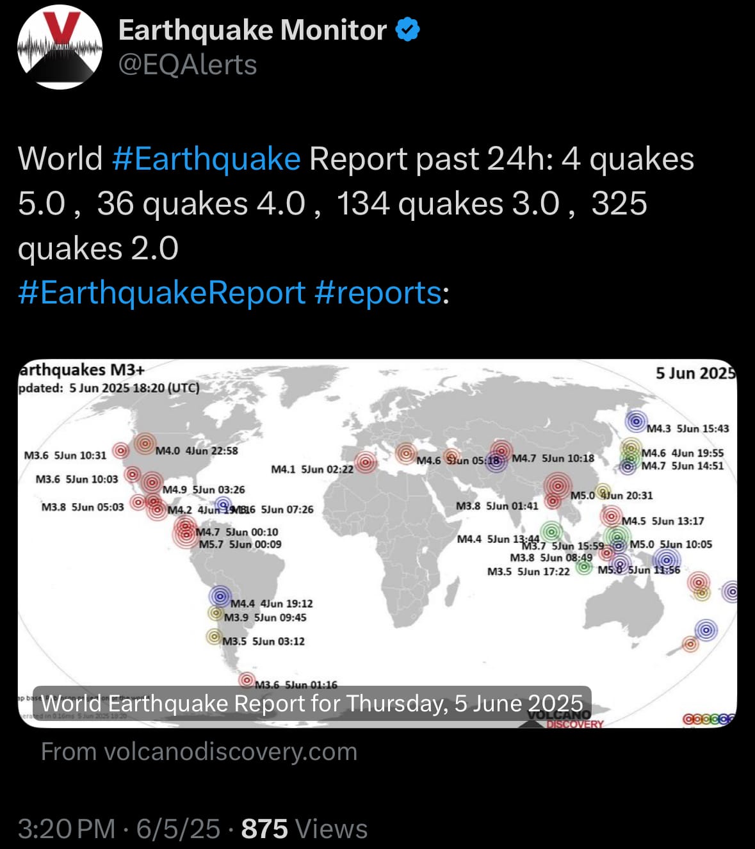755x849 pixels.
Task: Open the Earthquake Monitor profile avatar
Action: coord(59,47)
